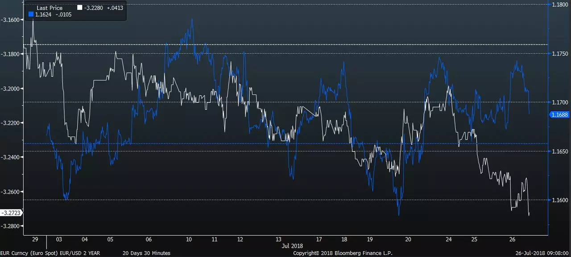This screenshot has height=257, width=571.
Task: Select date 29 on the time axis
Action: pos(36,239)
